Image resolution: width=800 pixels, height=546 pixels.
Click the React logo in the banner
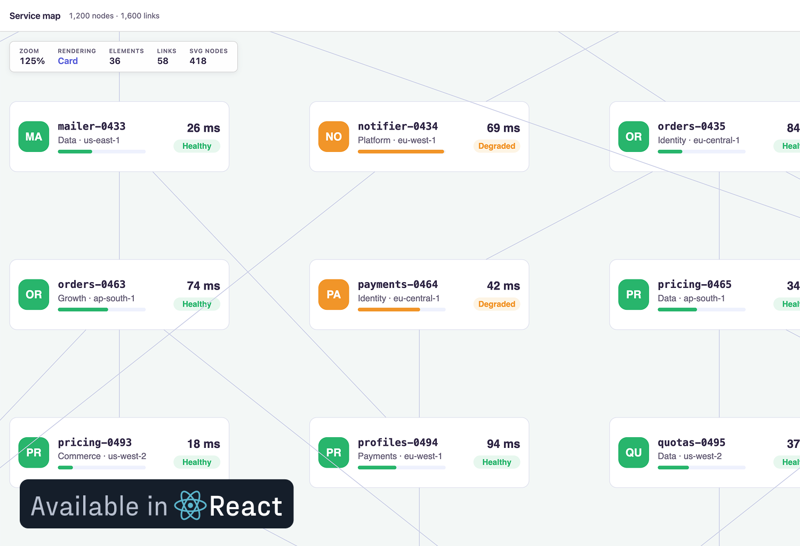tap(190, 505)
